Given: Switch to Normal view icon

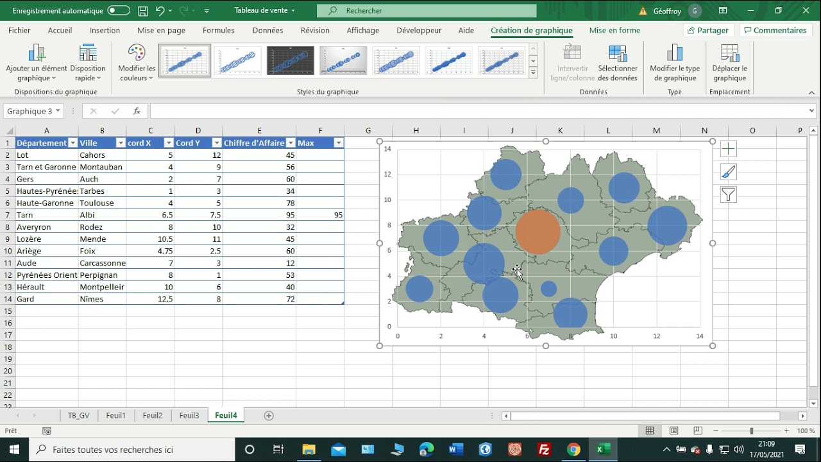Looking at the screenshot, I should pos(650,431).
